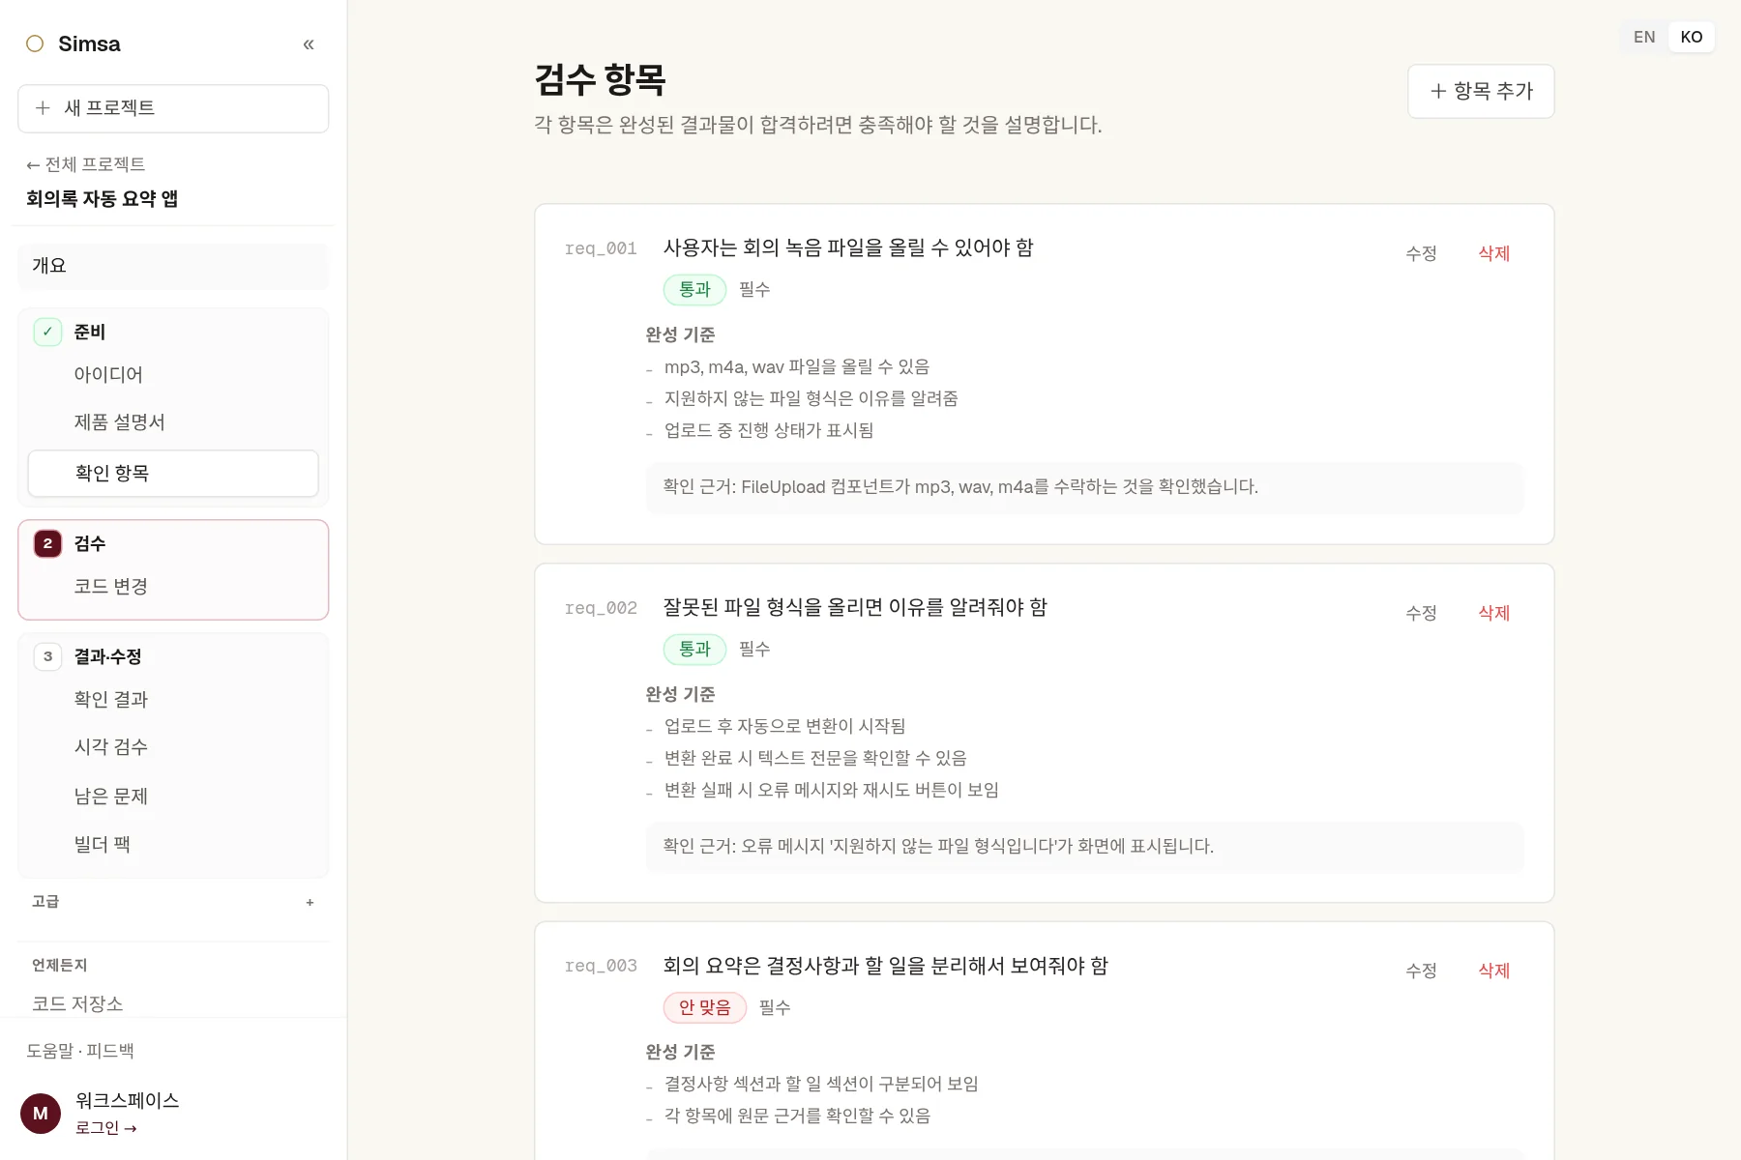The width and height of the screenshot is (1741, 1160).
Task: Click the step 2 badge beside 검수
Action: tap(47, 543)
